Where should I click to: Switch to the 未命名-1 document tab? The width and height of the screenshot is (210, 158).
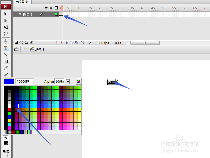[22, 2]
